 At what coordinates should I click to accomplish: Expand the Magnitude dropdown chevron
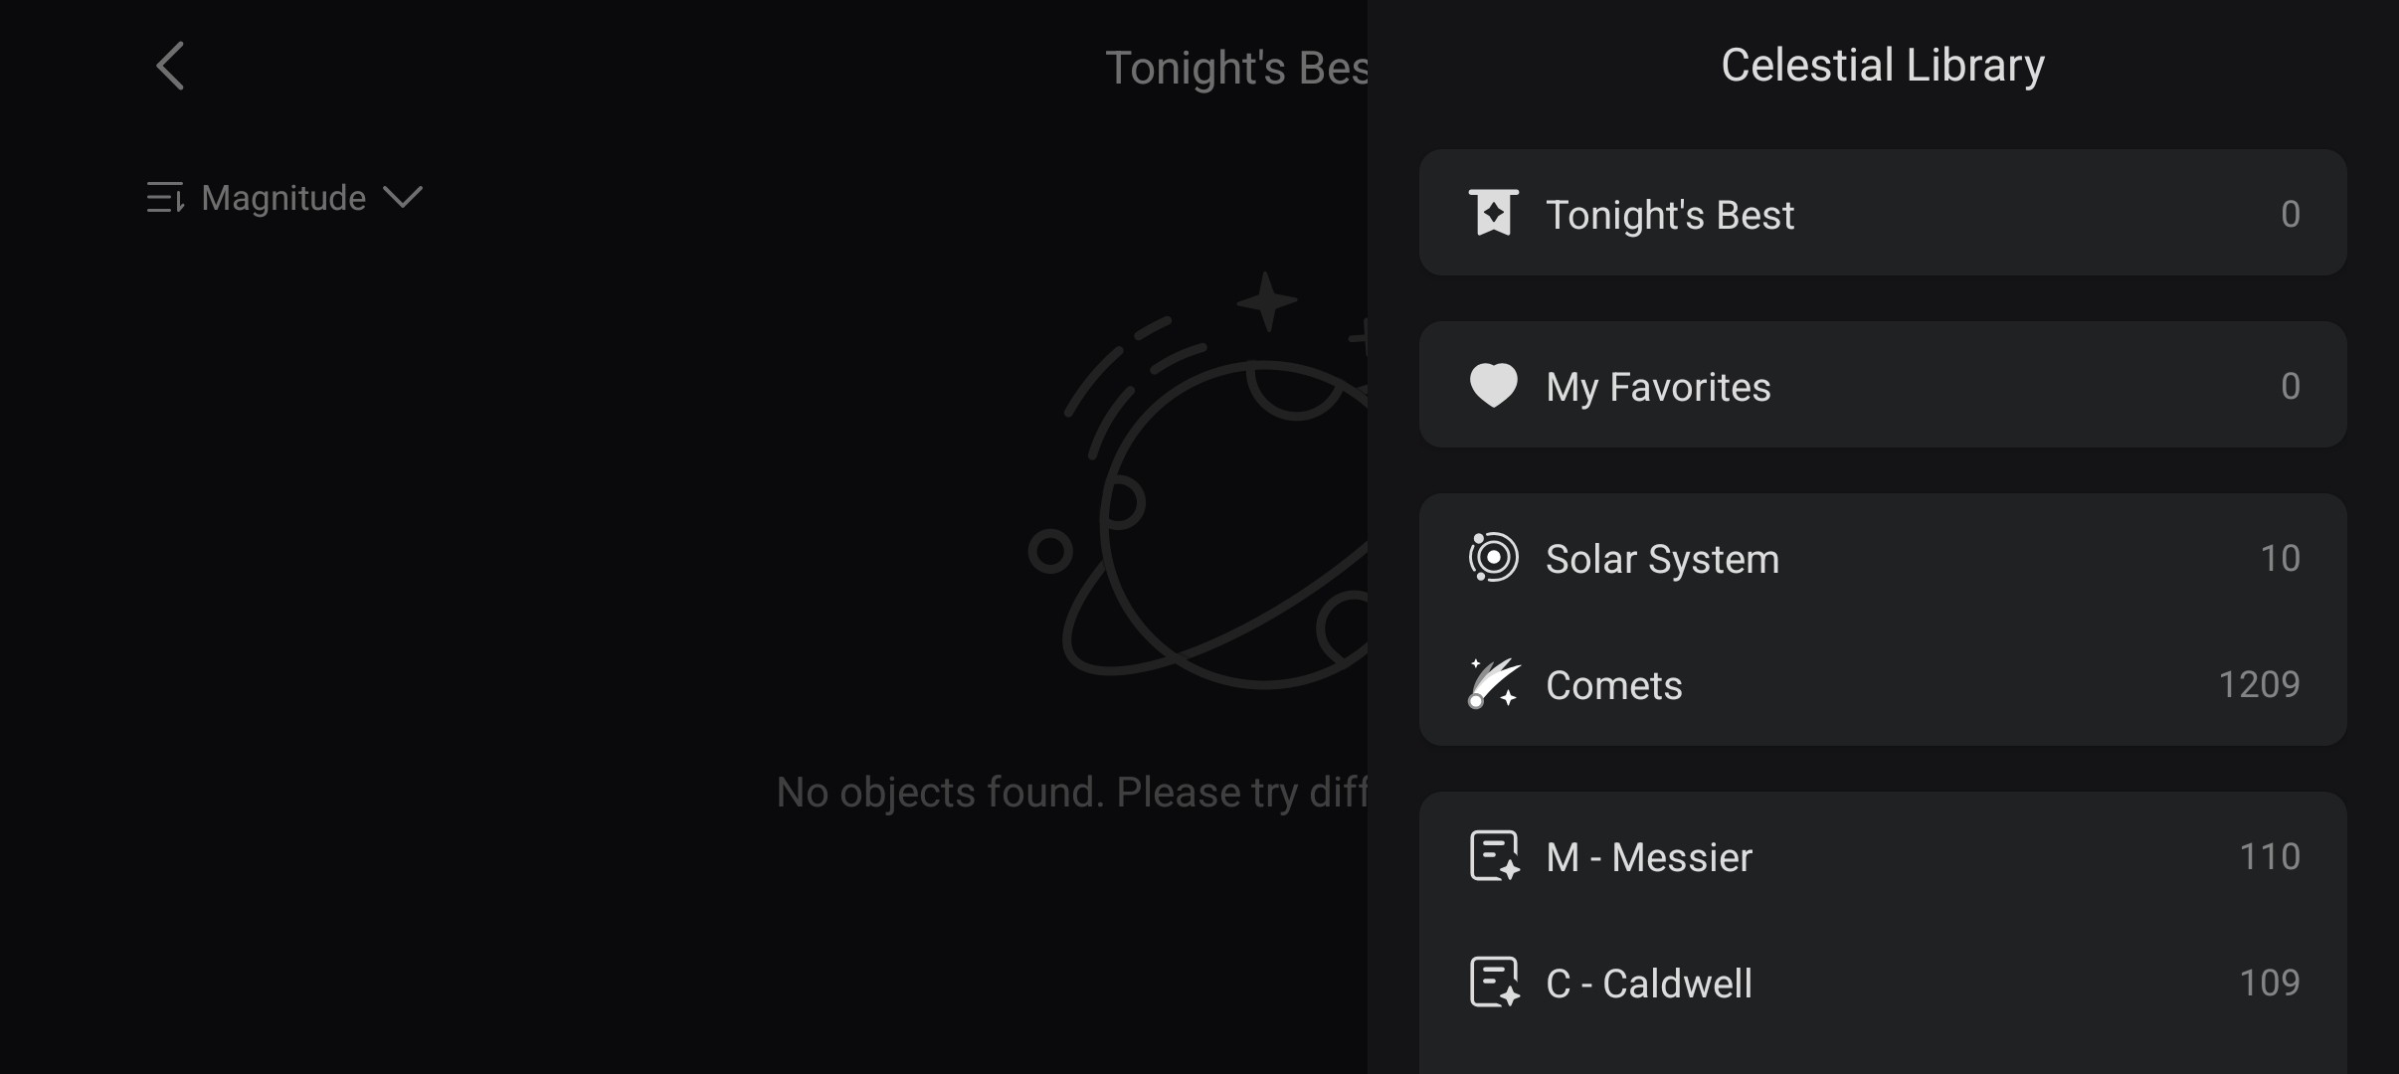point(403,197)
